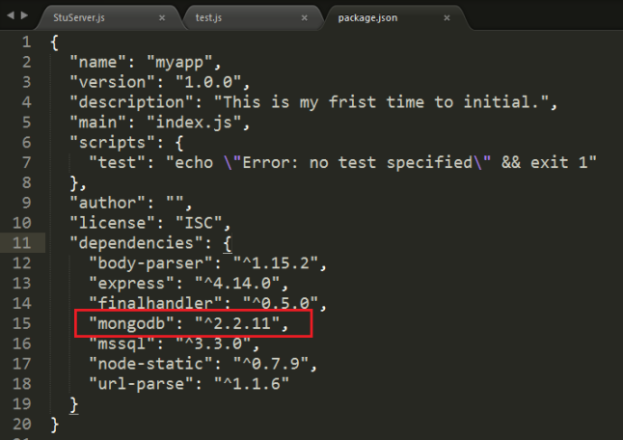Click the "description" line text

click(313, 102)
